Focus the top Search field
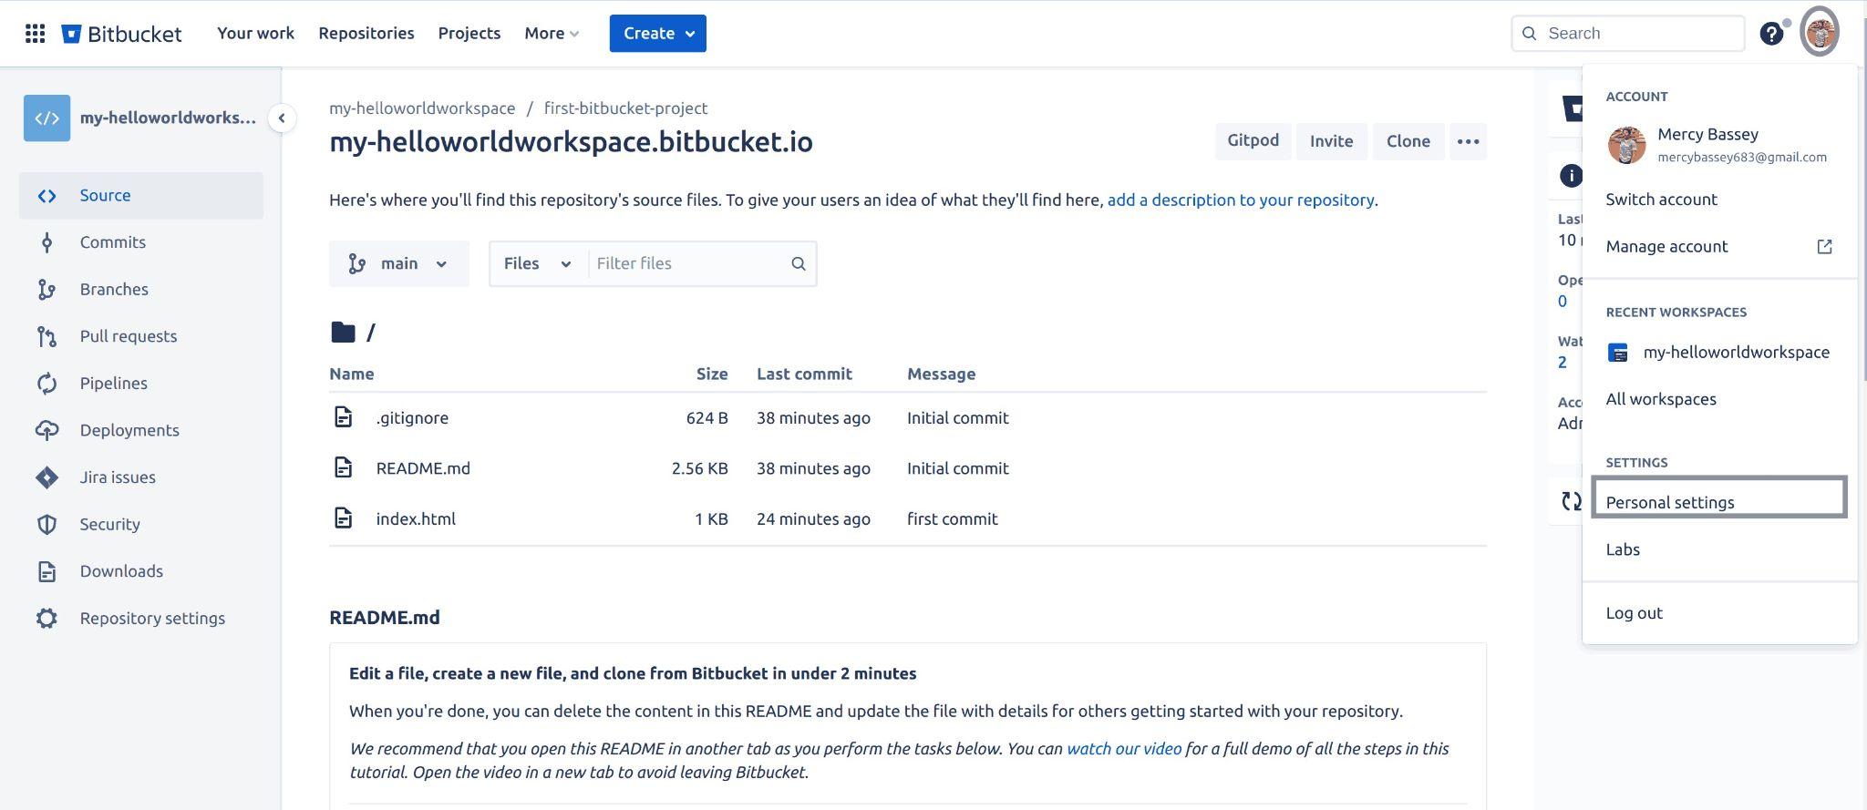Image resolution: width=1867 pixels, height=810 pixels. point(1627,34)
